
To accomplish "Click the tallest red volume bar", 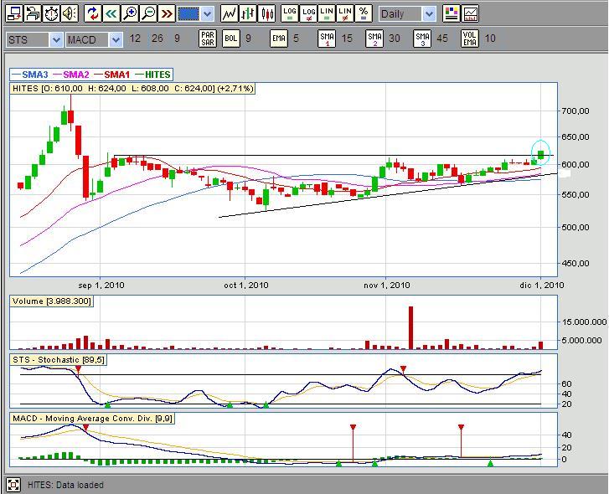I will point(410,328).
